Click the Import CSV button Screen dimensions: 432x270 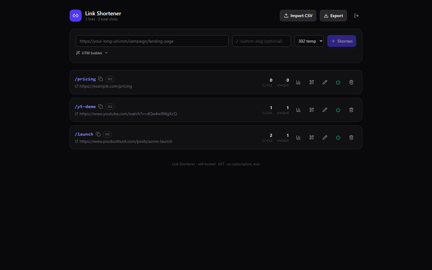pos(298,16)
